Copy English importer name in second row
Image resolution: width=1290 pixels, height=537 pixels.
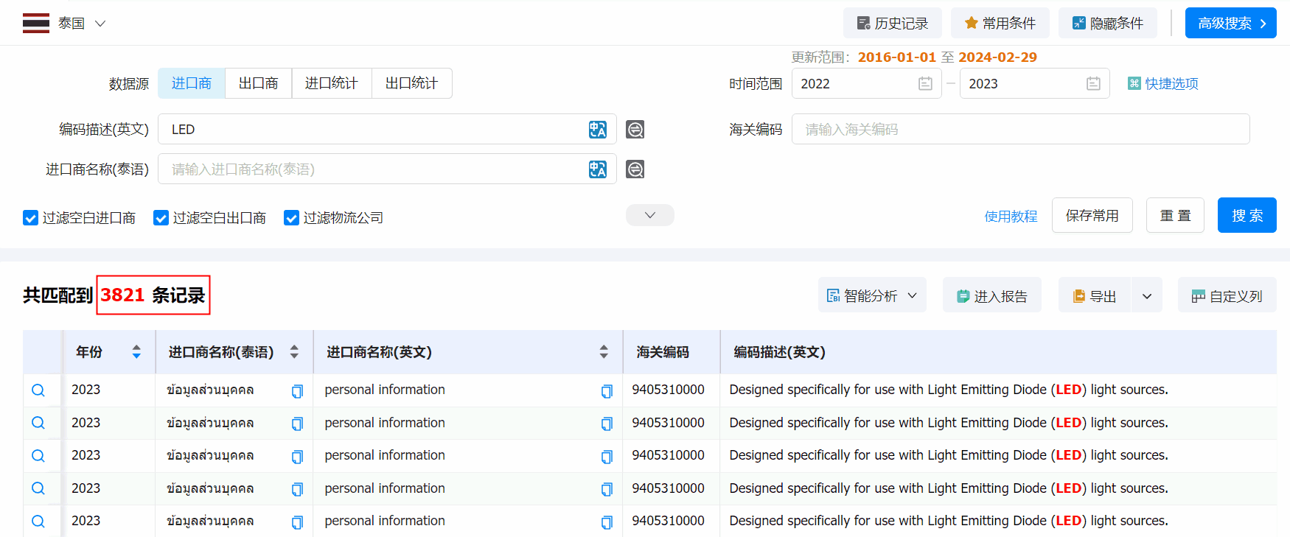tap(607, 424)
